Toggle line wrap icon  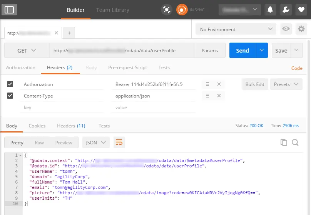coord(119,142)
